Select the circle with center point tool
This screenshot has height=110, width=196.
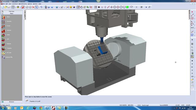[x=115, y=7]
